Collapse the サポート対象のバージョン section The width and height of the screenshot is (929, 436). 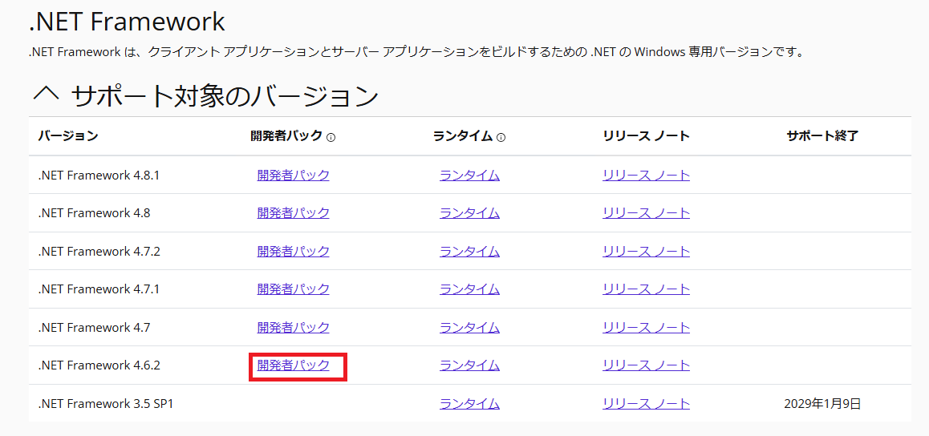point(46,95)
